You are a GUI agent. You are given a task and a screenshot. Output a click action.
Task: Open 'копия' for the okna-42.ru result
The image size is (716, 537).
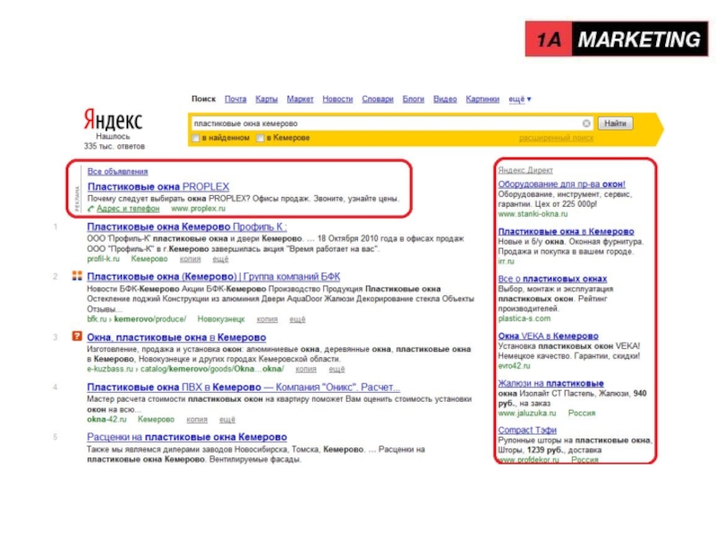(197, 419)
